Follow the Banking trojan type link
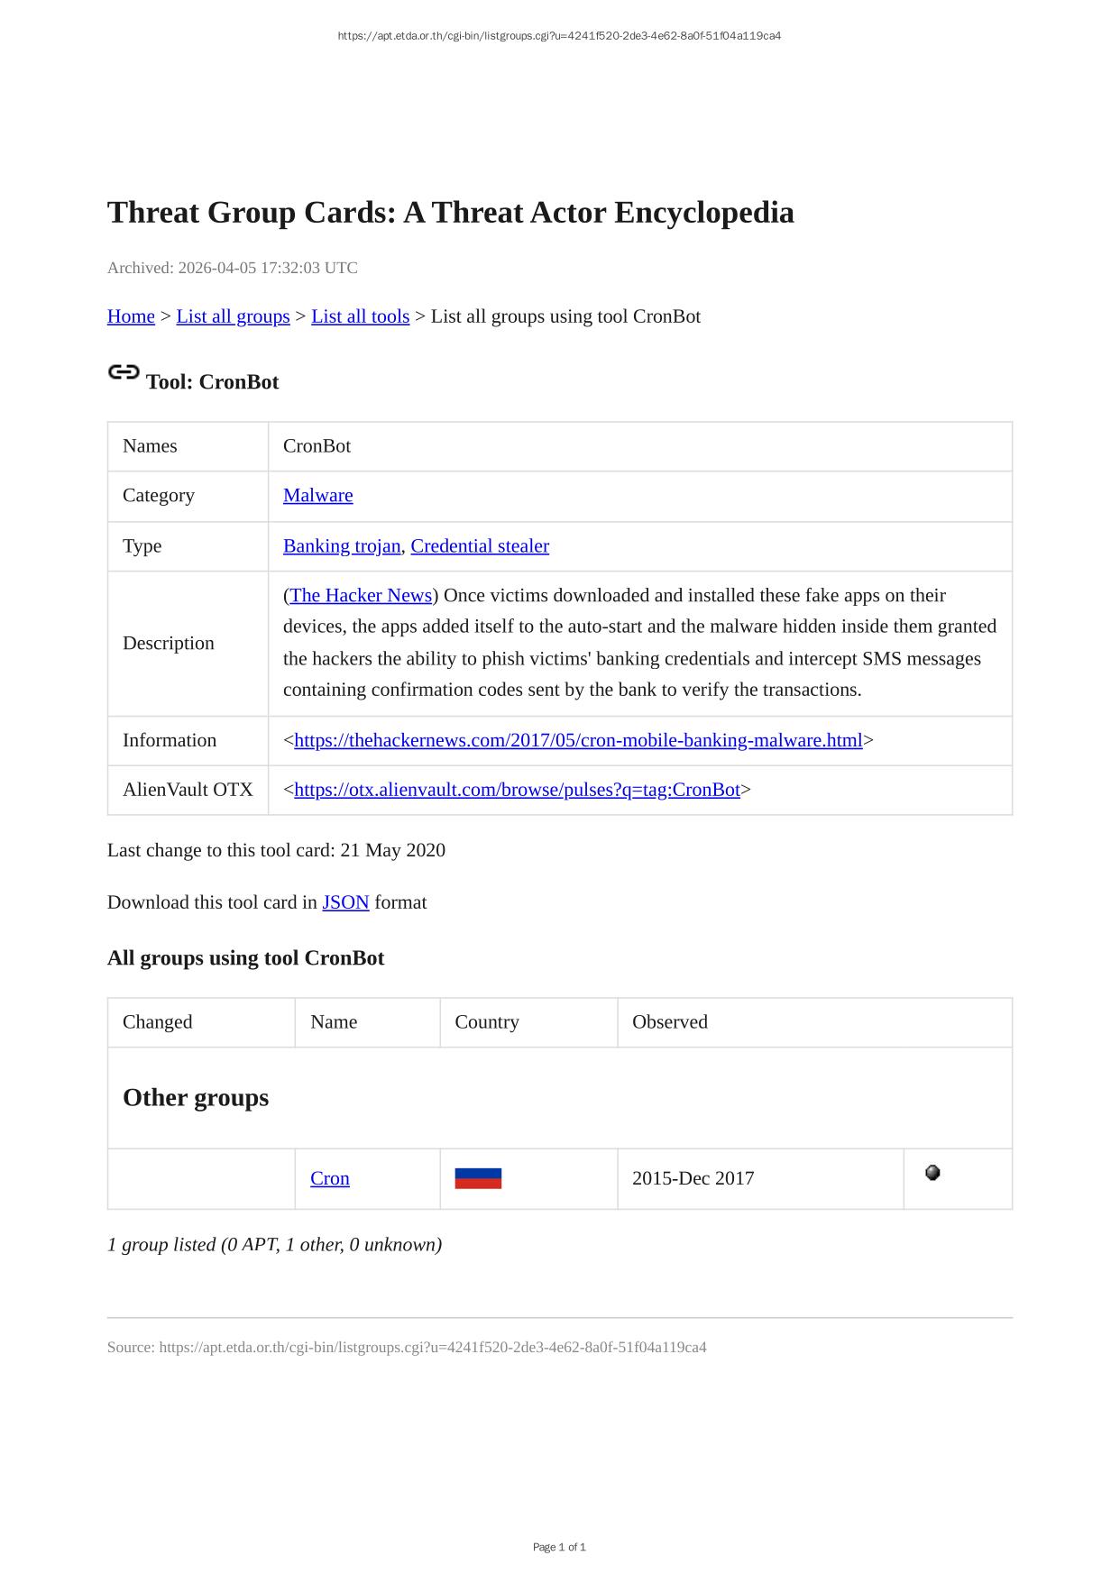The image size is (1120, 1583). 341,546
